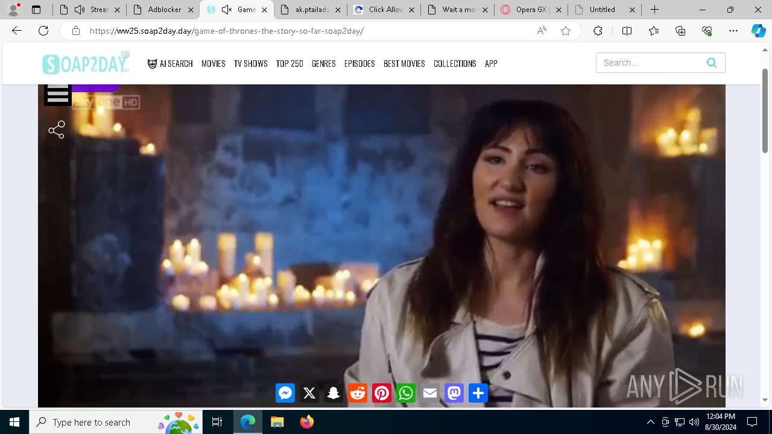772x434 pixels.
Task: Open Episodes menu item
Action: (359, 63)
